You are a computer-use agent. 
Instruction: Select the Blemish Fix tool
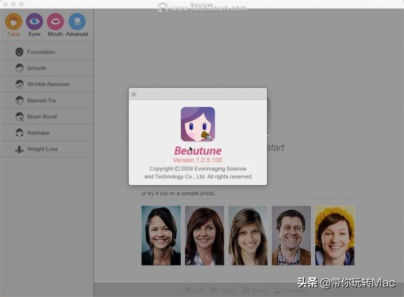(x=47, y=100)
